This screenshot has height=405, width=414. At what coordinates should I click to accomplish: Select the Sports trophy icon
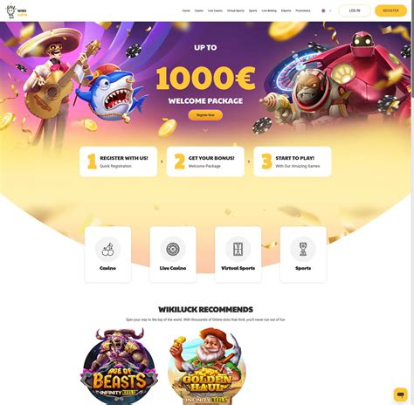point(303,250)
